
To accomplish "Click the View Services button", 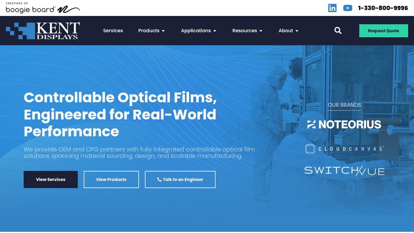I will 51,179.
